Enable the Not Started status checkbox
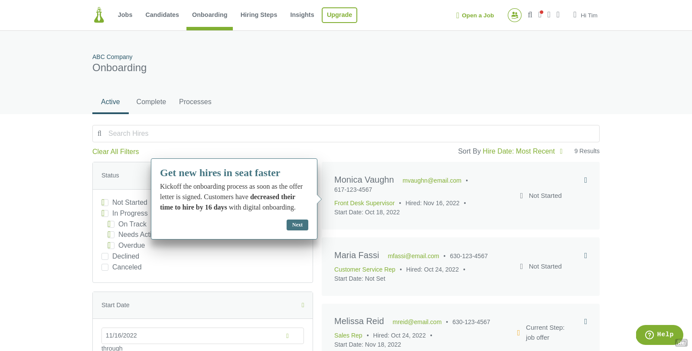The image size is (692, 351). coord(105,203)
